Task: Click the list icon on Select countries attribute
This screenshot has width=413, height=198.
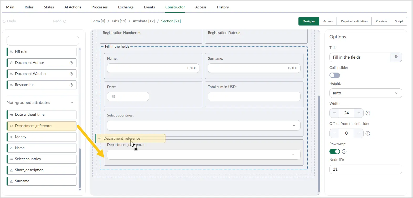Action: point(11,159)
